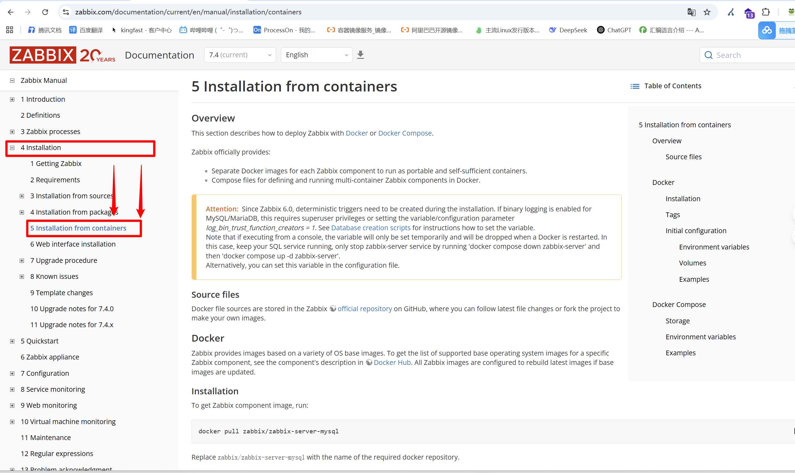Open 2 Requirements page
795x473 pixels.
(55, 180)
